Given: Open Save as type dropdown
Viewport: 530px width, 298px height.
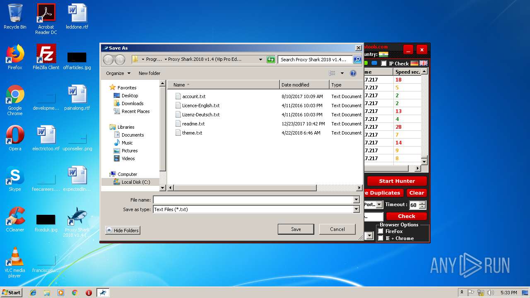Looking at the screenshot, I should pyautogui.click(x=356, y=209).
